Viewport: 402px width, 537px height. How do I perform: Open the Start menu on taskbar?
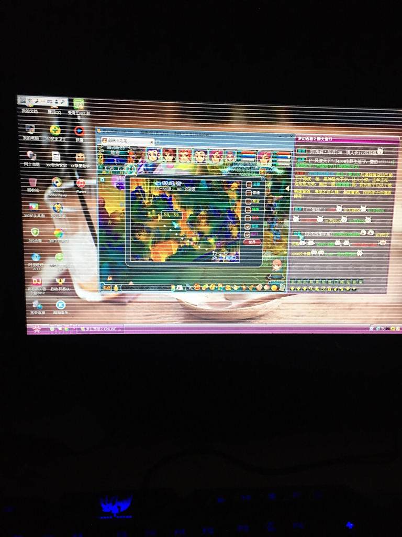pyautogui.click(x=37, y=329)
